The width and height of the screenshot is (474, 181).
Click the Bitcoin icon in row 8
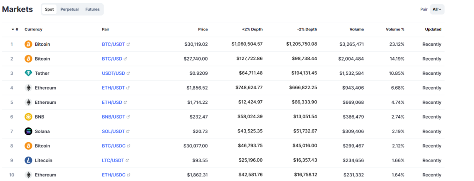pyautogui.click(x=28, y=146)
